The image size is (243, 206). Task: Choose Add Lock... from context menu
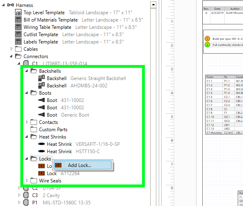click(x=83, y=165)
